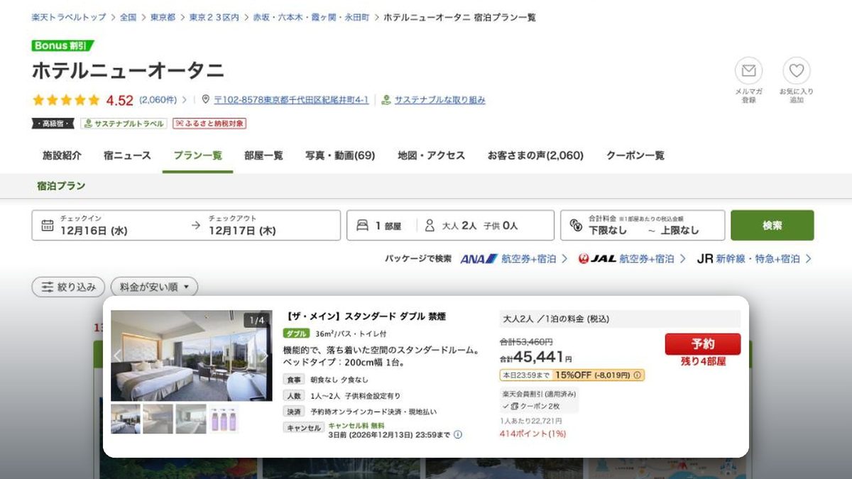Open クーポン一覧 tab

tap(635, 155)
